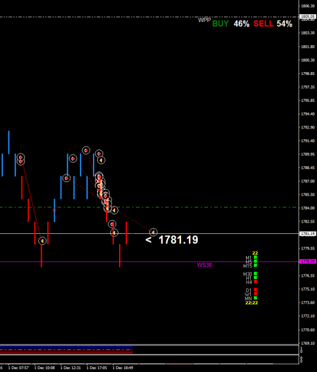
Task: Click the red H4 trend indicator square
Action: point(256,282)
